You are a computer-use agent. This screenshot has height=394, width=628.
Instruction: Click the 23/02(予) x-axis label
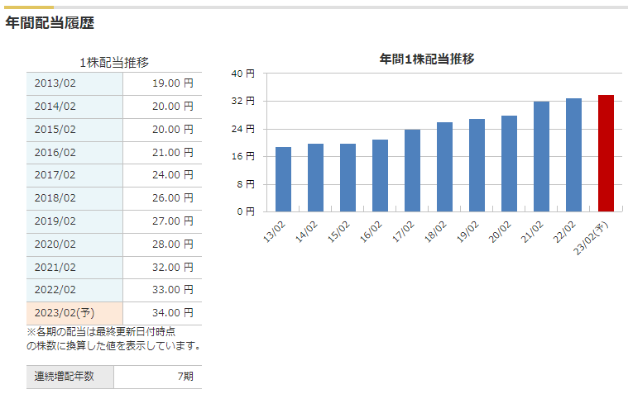point(591,238)
